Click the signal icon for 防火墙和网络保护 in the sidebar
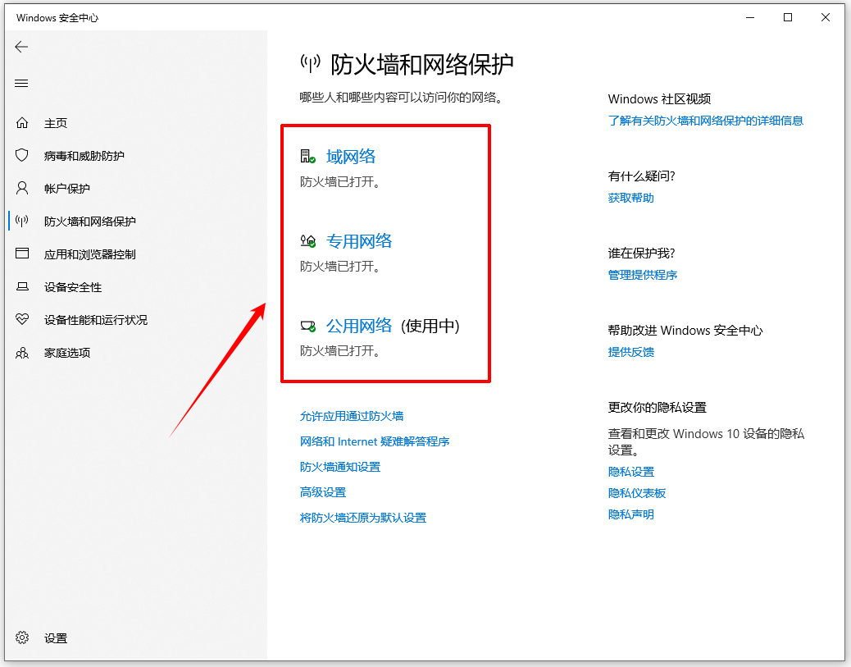Screen dimensions: 851x667 point(21,221)
